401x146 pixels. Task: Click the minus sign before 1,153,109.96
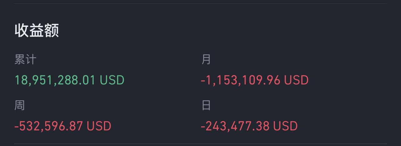point(203,81)
